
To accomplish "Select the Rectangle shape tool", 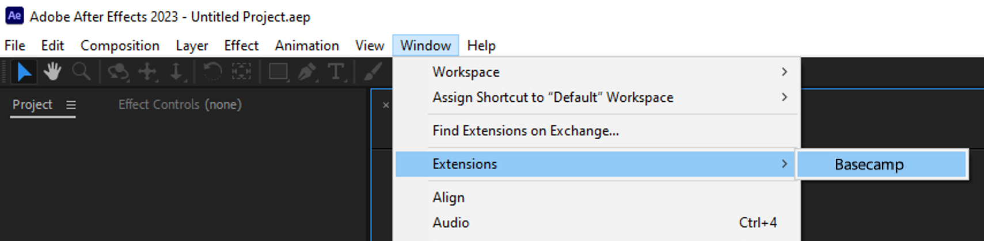I will point(278,72).
